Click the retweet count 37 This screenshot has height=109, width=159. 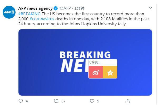pos(63,101)
